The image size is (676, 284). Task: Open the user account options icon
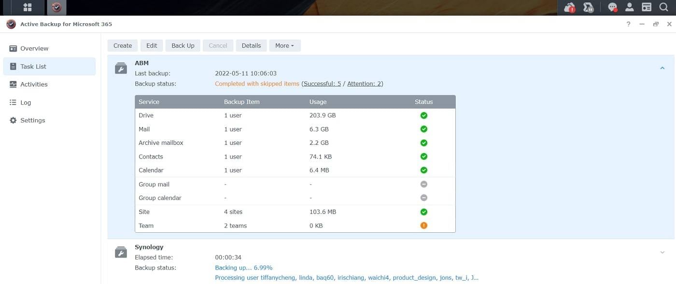click(629, 7)
